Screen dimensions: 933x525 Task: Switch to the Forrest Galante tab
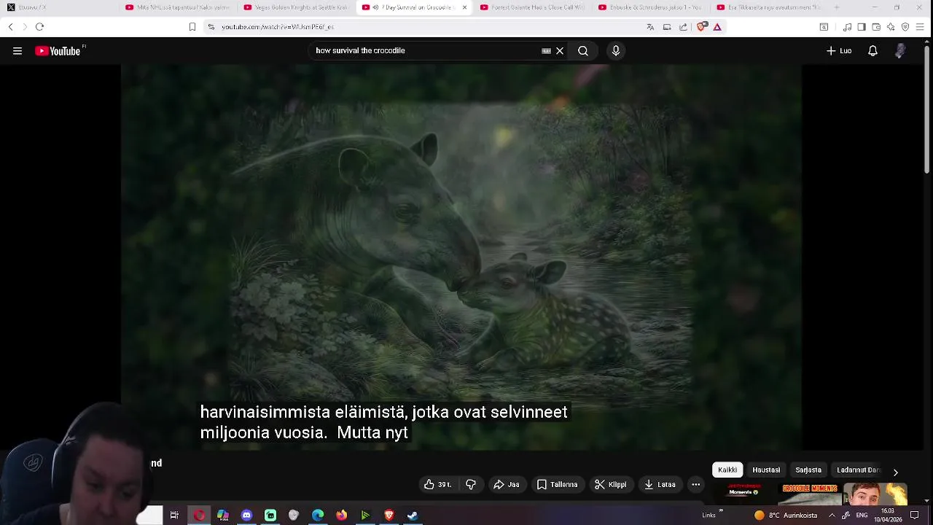533,7
